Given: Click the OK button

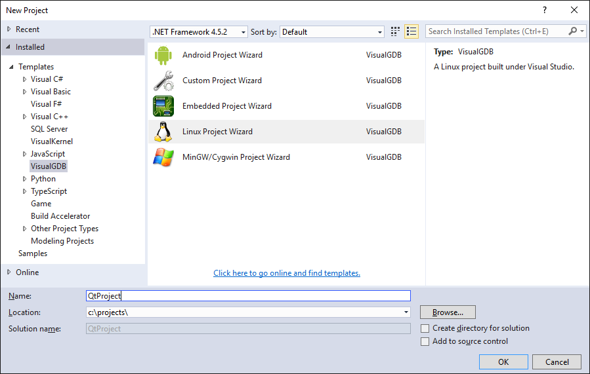Looking at the screenshot, I should pos(503,362).
